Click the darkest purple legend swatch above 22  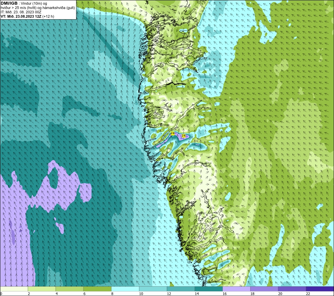320,289
